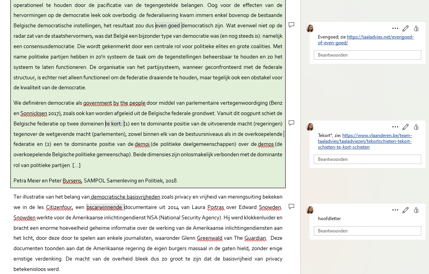Click the comment marker beside the 'te kort' line
429x274 pixels.
click(291, 123)
